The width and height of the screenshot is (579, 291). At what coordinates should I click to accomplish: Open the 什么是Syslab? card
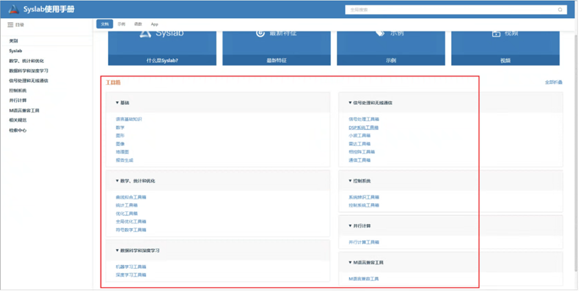click(162, 48)
